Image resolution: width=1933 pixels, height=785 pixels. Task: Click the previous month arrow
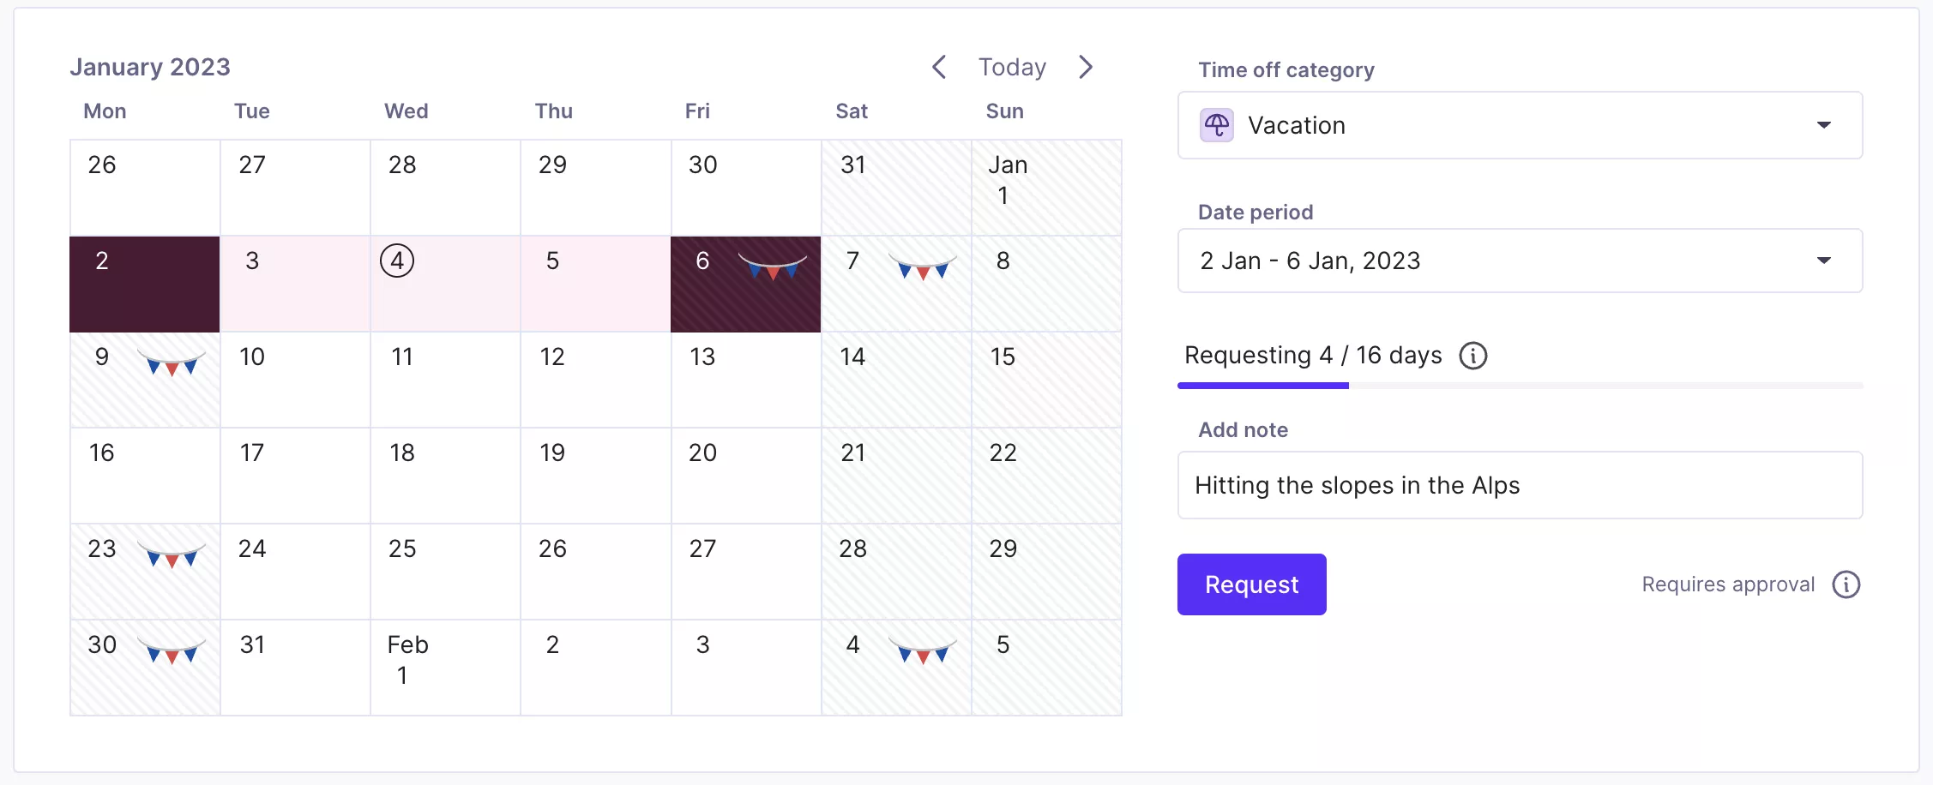click(x=939, y=67)
